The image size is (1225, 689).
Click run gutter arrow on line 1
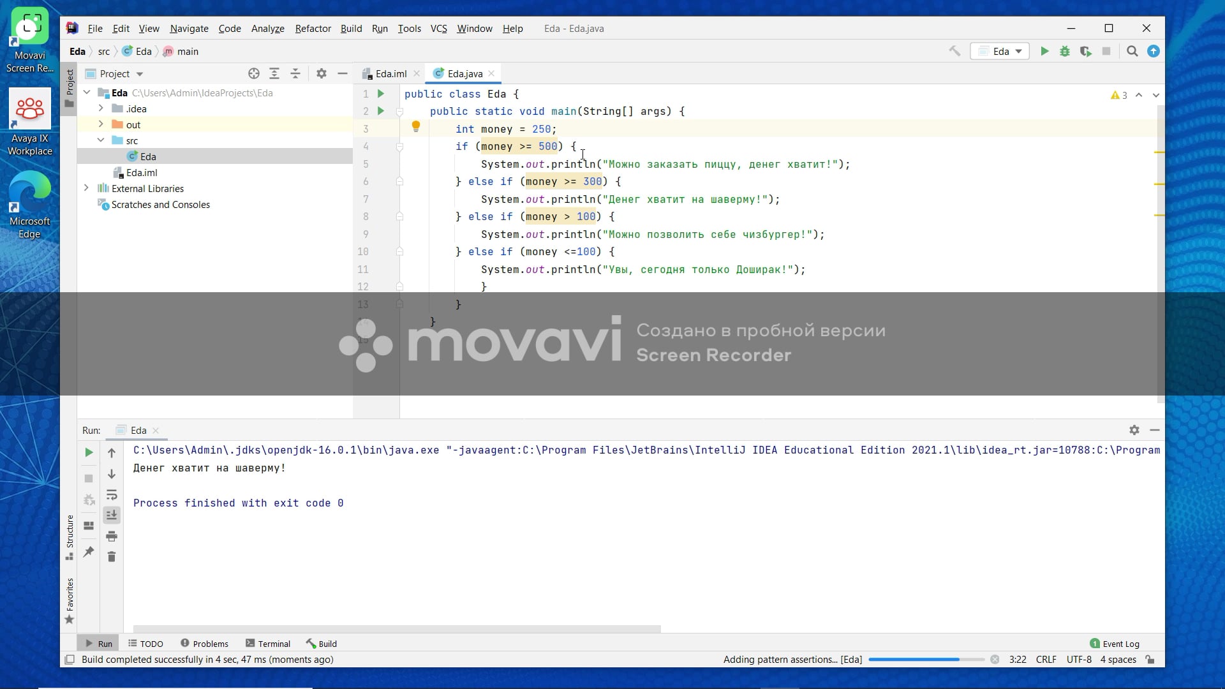[x=381, y=94]
